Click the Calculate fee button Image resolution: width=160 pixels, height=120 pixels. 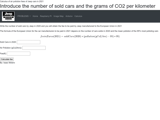(x=7, y=59)
